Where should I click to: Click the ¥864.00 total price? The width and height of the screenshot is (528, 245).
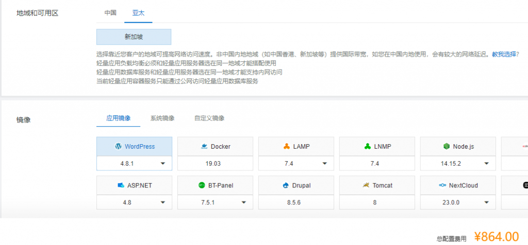(x=497, y=237)
